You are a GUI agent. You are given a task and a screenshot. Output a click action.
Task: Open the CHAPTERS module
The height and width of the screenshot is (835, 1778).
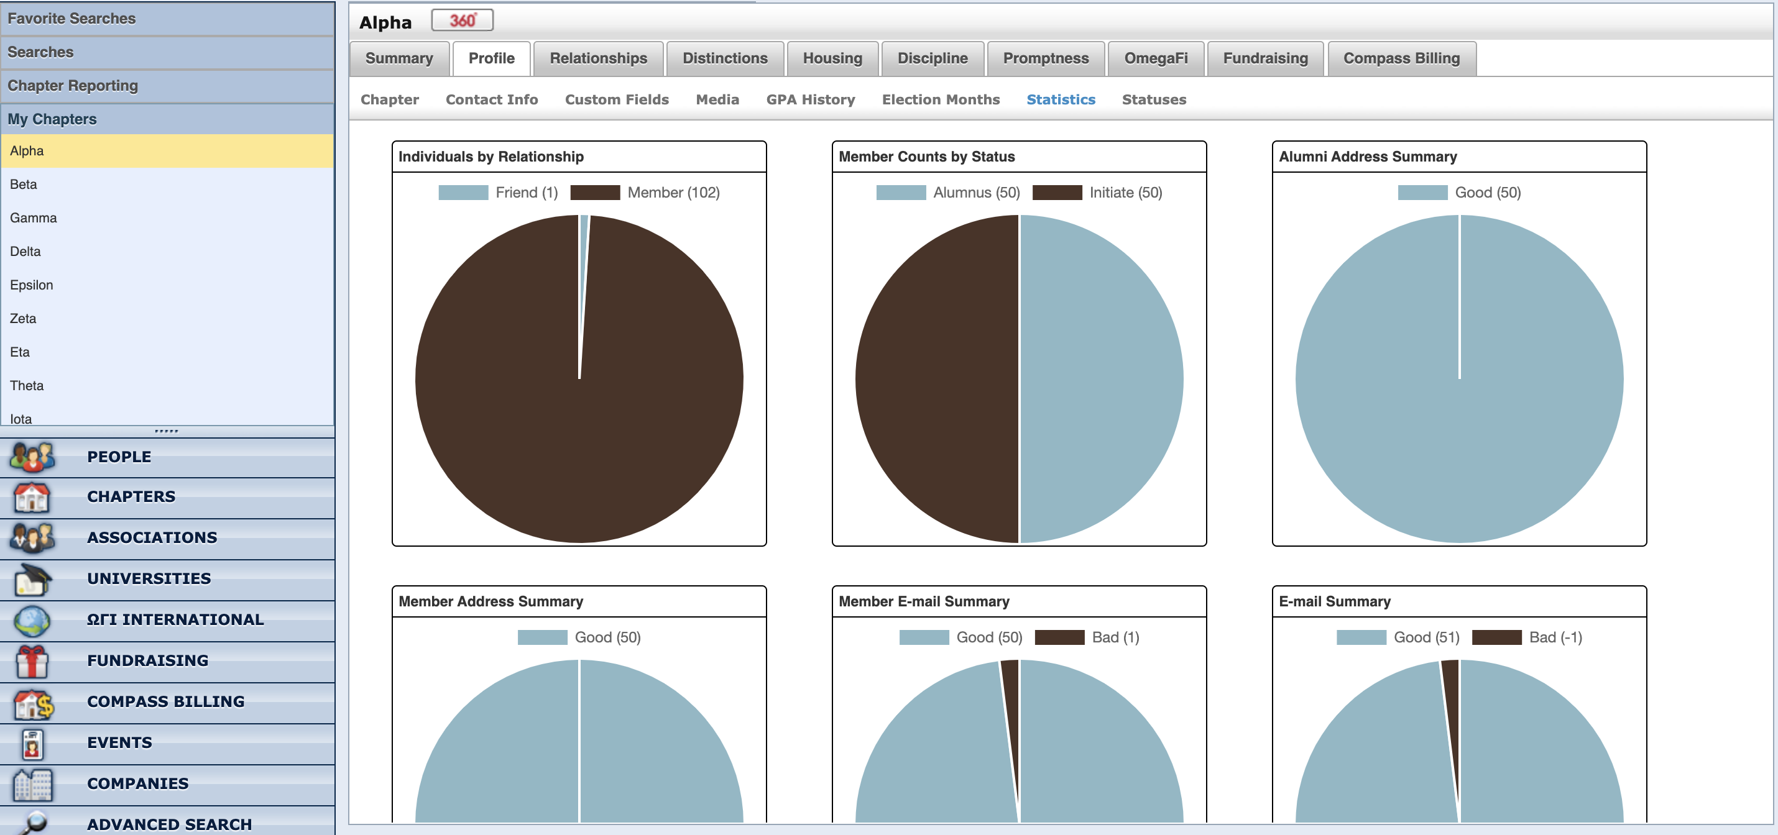[168, 497]
